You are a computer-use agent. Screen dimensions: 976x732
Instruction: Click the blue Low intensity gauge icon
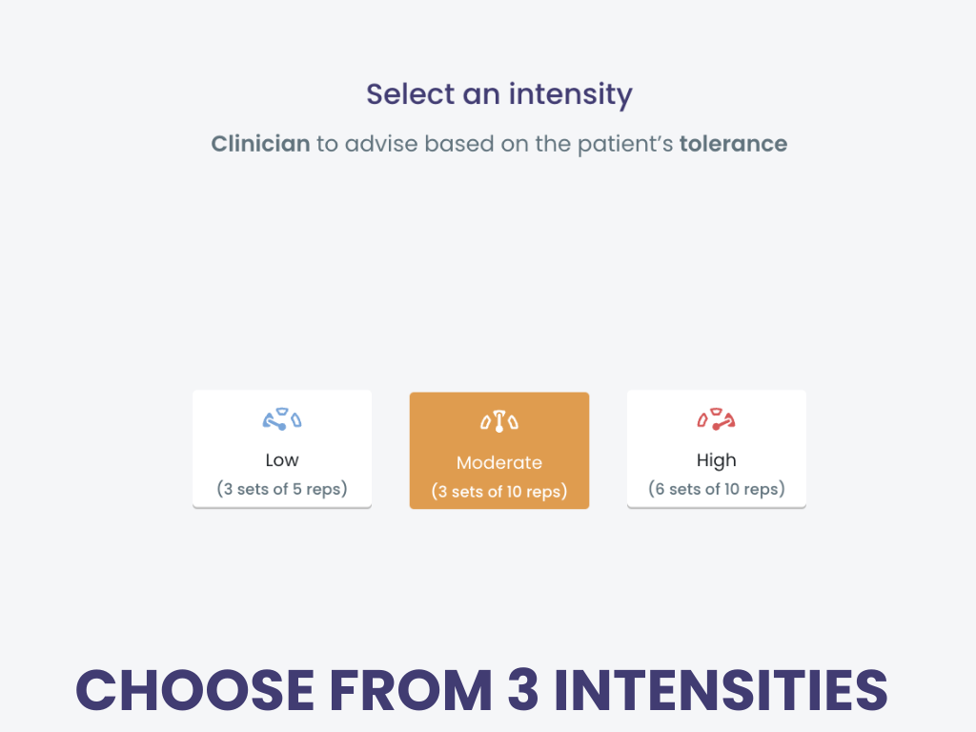282,419
